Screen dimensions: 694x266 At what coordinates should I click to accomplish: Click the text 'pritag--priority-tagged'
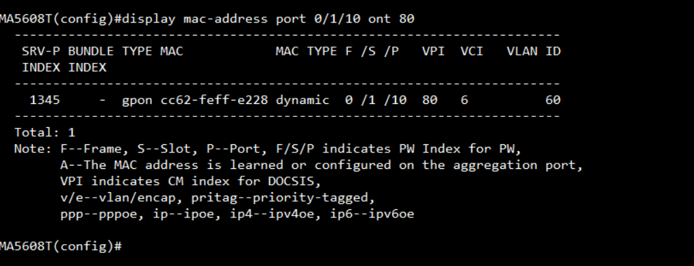coord(283,198)
